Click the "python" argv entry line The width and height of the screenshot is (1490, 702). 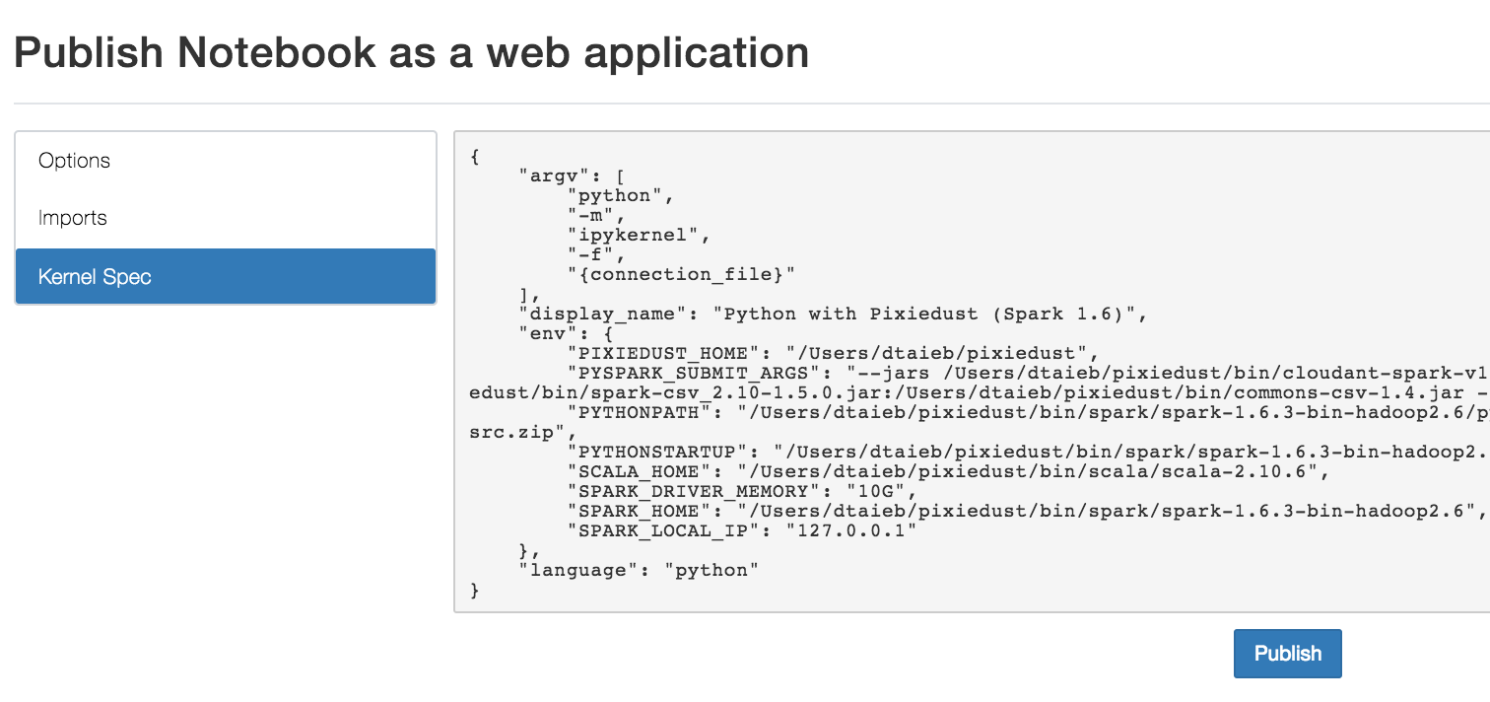pyautogui.click(x=621, y=195)
